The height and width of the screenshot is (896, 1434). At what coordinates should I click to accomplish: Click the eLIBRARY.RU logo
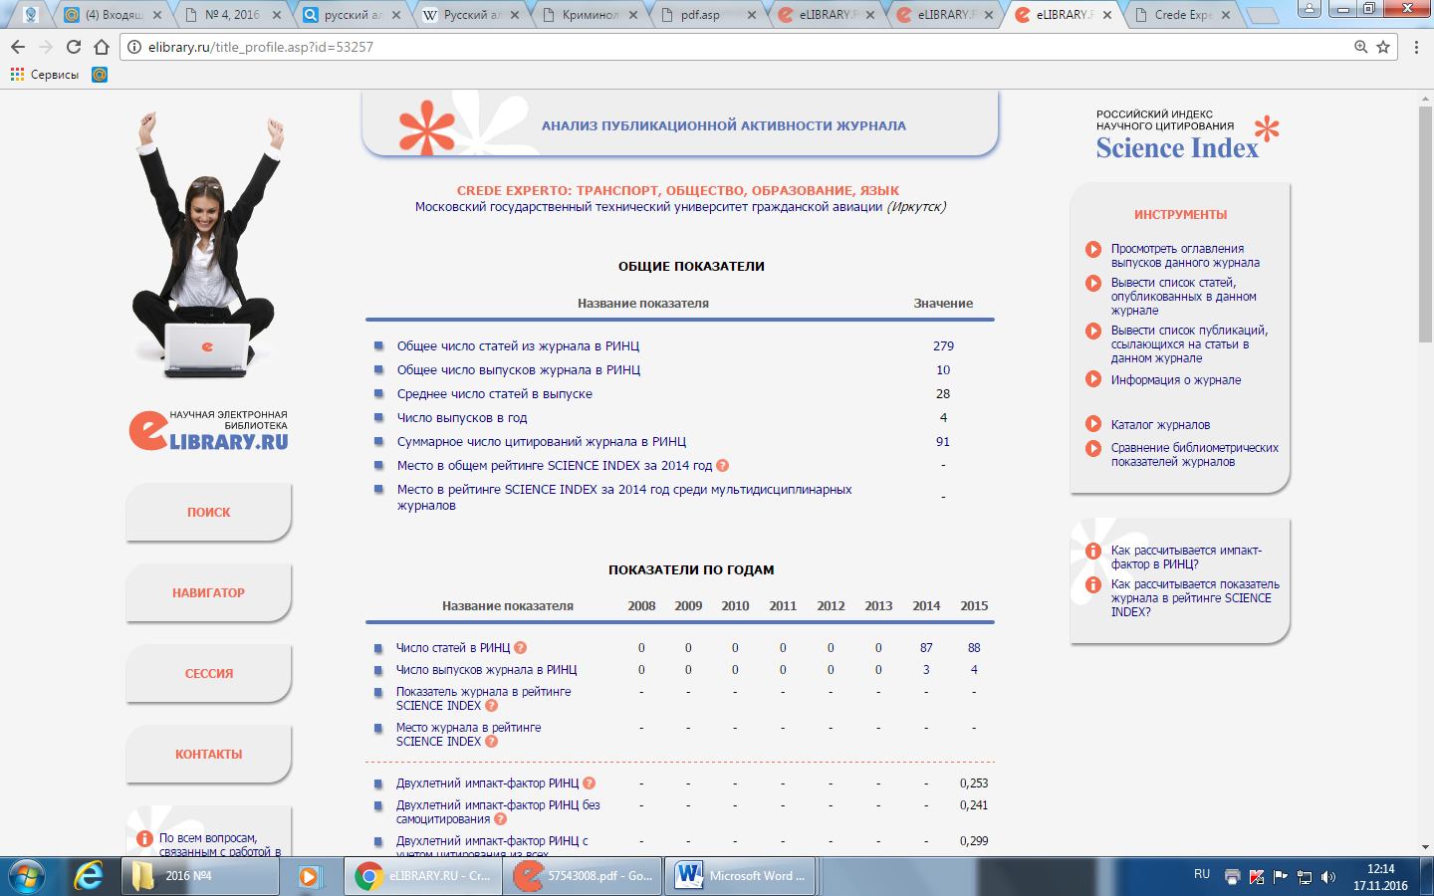209,431
